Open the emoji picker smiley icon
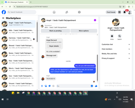Screen dimensions: 135x108 pyautogui.click(x=92, y=86)
